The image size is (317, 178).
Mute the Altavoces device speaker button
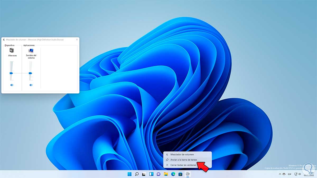11,85
